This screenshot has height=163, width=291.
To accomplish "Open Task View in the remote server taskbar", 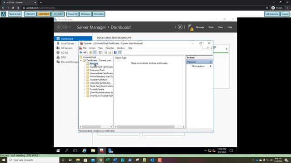I will click(x=75, y=151).
